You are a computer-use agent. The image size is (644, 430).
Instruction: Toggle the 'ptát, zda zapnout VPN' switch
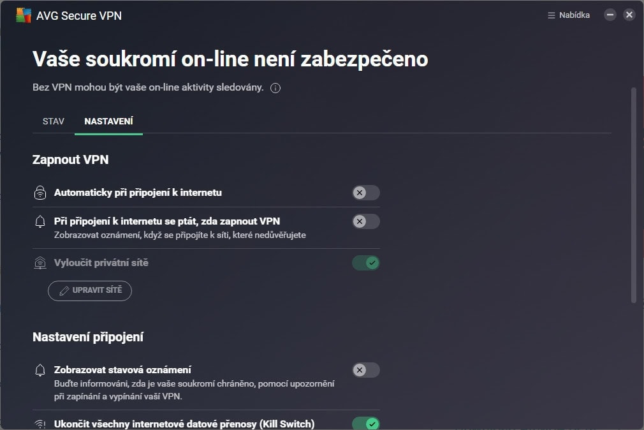click(x=366, y=221)
